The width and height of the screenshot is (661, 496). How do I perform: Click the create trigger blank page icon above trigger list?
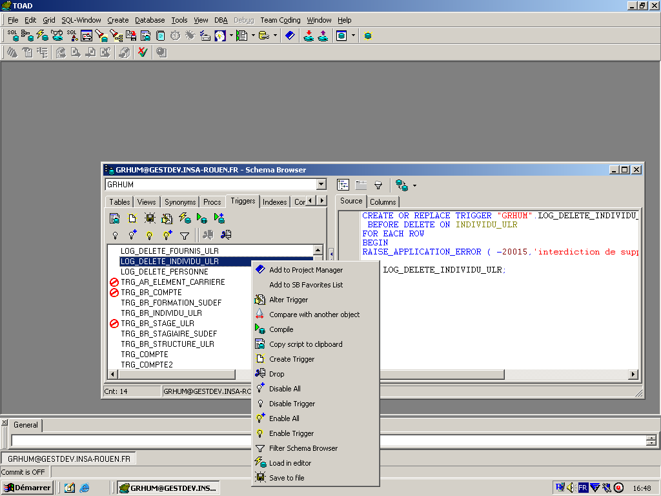[132, 218]
